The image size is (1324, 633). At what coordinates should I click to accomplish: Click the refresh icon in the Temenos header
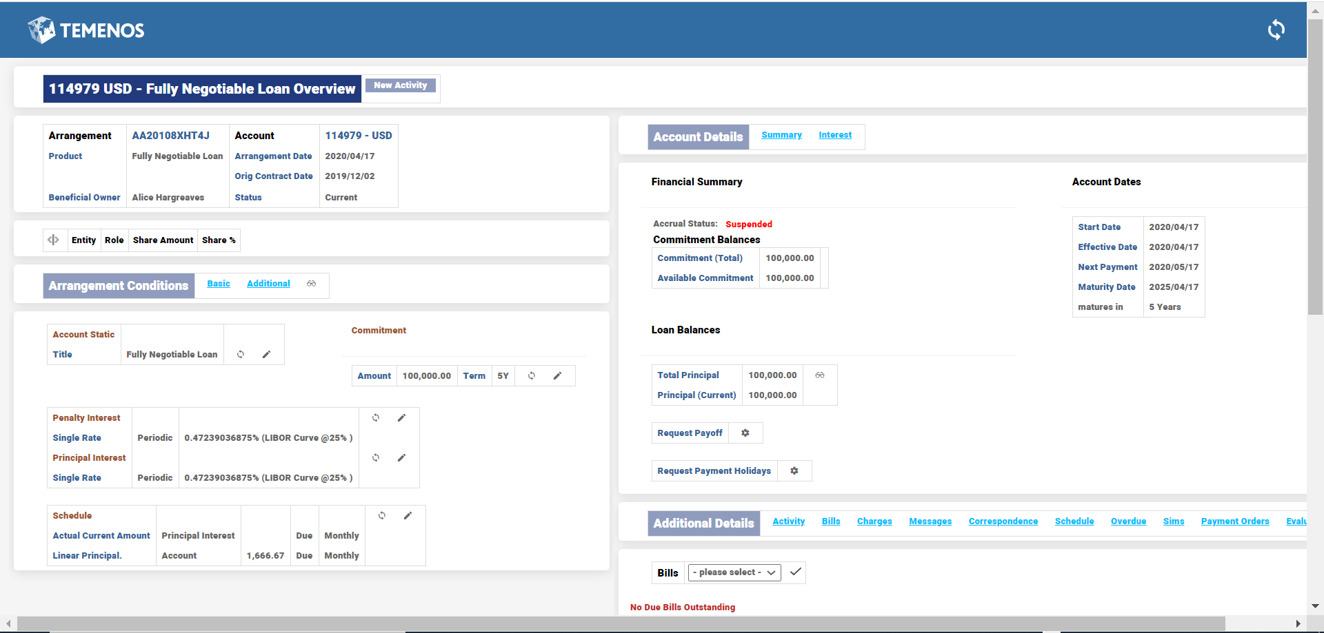click(1276, 30)
